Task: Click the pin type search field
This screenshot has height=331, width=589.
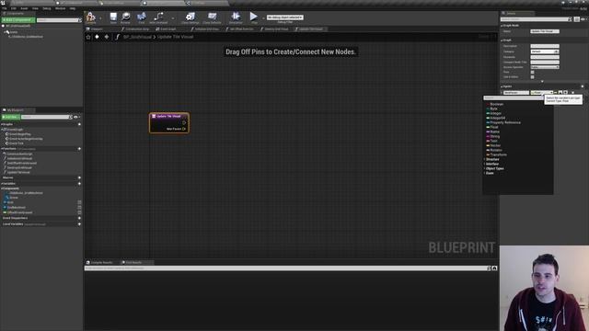Action: (x=514, y=98)
